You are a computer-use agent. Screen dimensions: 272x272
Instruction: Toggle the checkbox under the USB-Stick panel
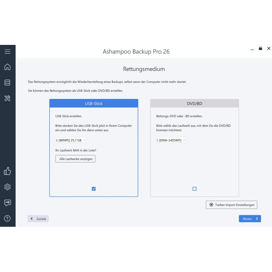[93, 189]
